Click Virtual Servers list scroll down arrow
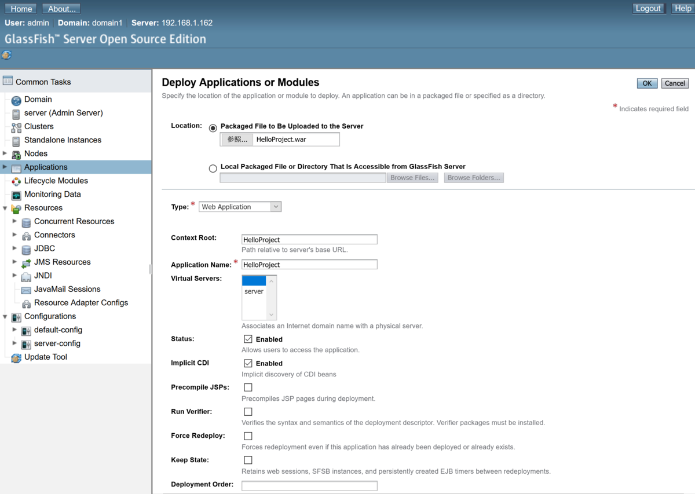The image size is (695, 494). 271,314
